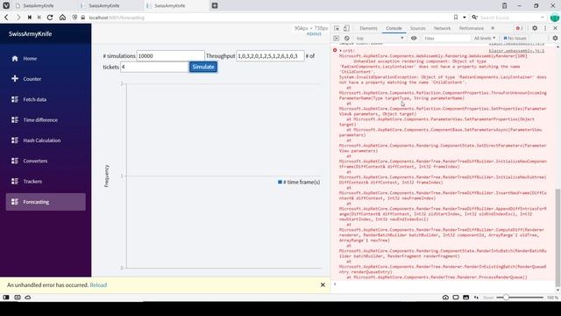Click the search engine magnifier icon
Image resolution: width=561 pixels, height=316 pixels.
pos(475,18)
